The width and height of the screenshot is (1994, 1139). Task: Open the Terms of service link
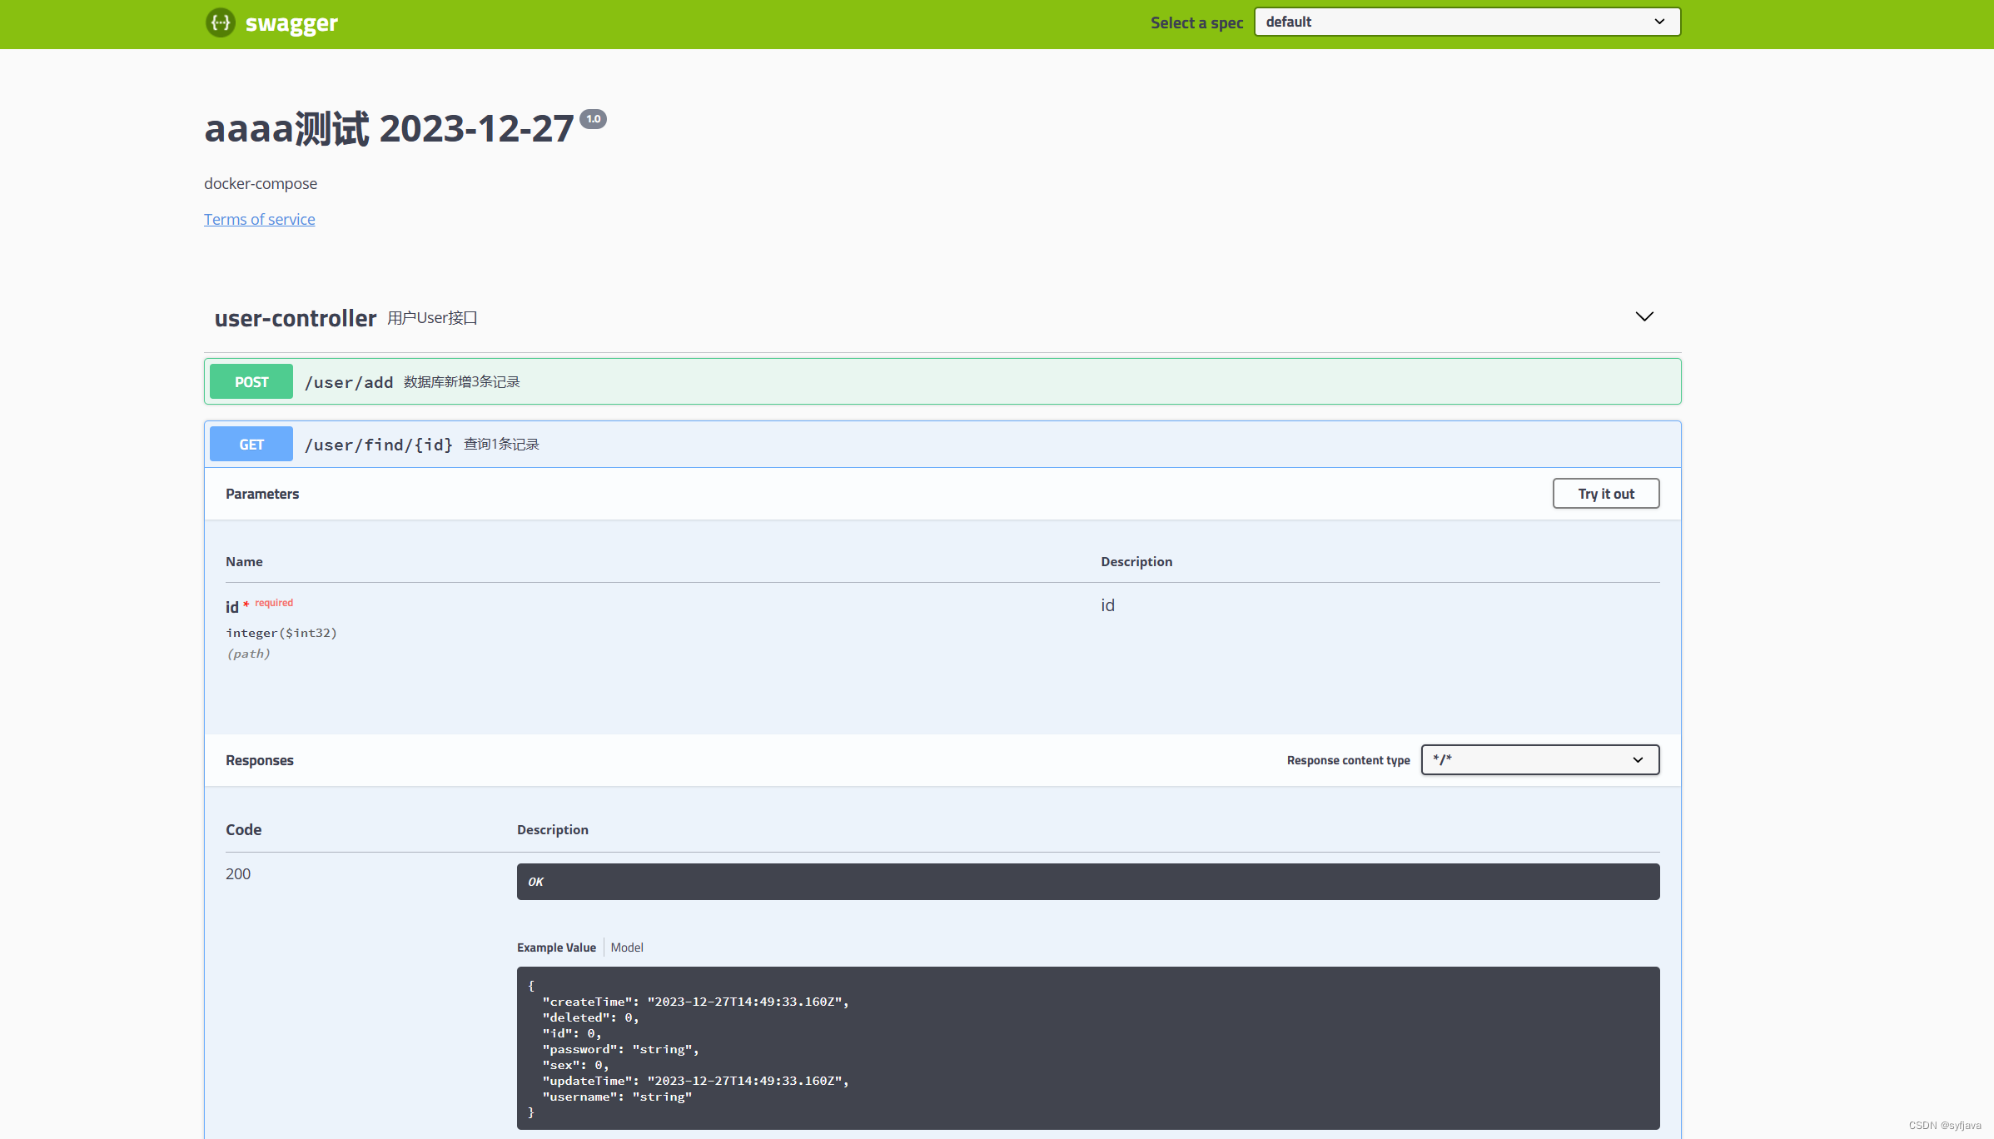[259, 219]
